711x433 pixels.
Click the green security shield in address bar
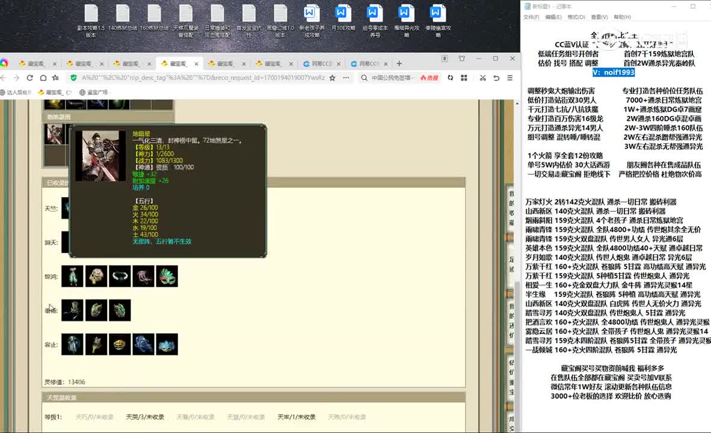(x=73, y=78)
